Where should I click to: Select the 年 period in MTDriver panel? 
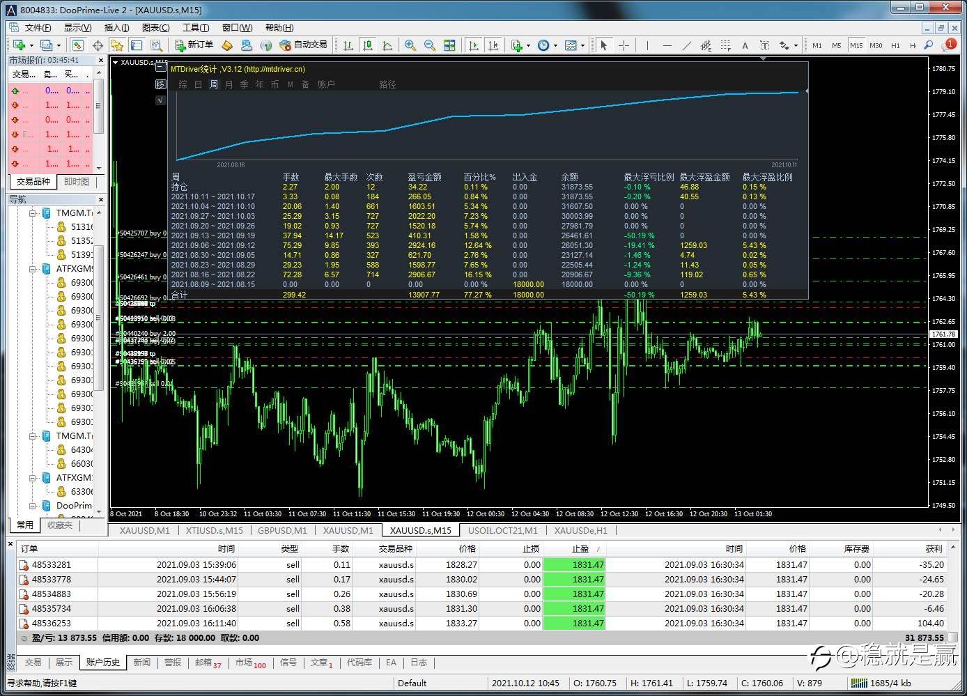(x=260, y=84)
